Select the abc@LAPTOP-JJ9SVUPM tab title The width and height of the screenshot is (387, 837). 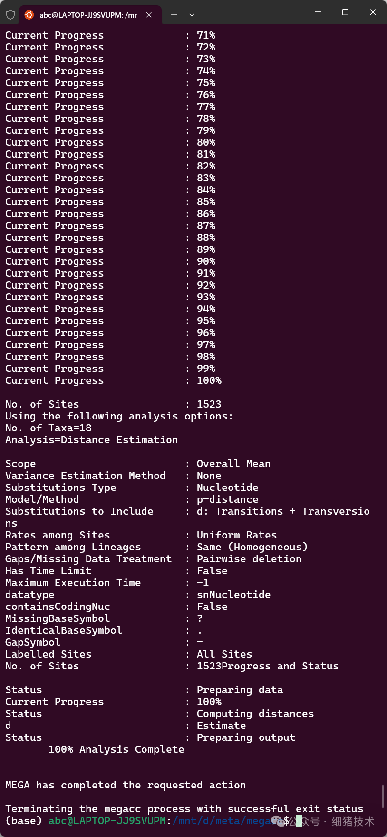(x=88, y=15)
